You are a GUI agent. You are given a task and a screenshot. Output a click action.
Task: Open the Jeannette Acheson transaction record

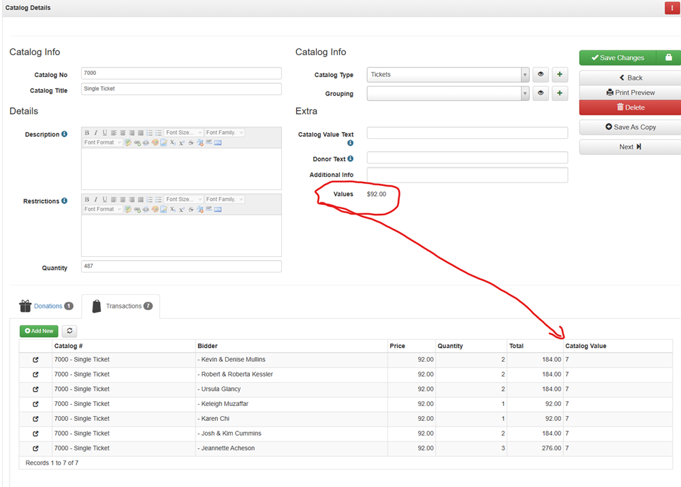[x=35, y=449]
